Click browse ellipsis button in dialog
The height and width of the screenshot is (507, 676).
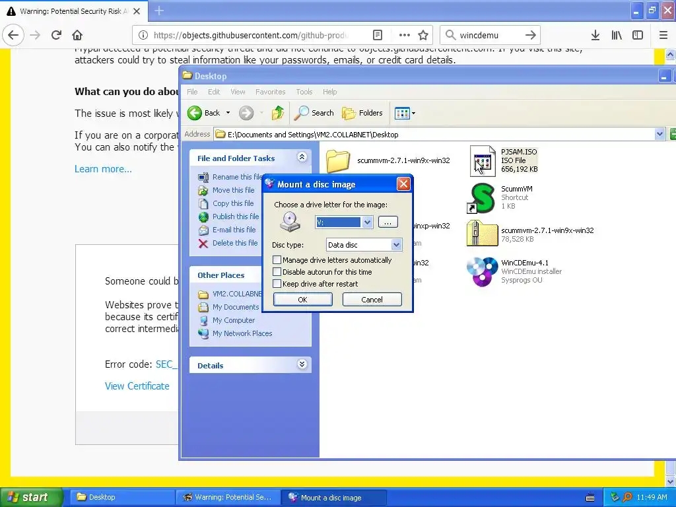pyautogui.click(x=388, y=222)
